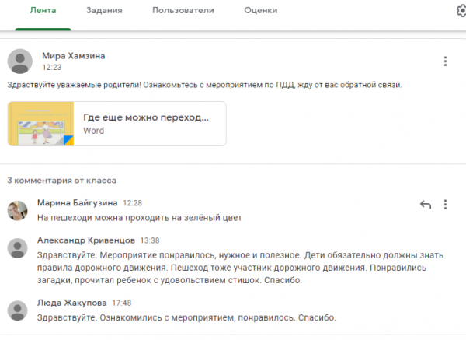Viewport: 466px width, 340px height.
Task: Click Люда Жакупова's avatar icon
Action: [x=19, y=310]
